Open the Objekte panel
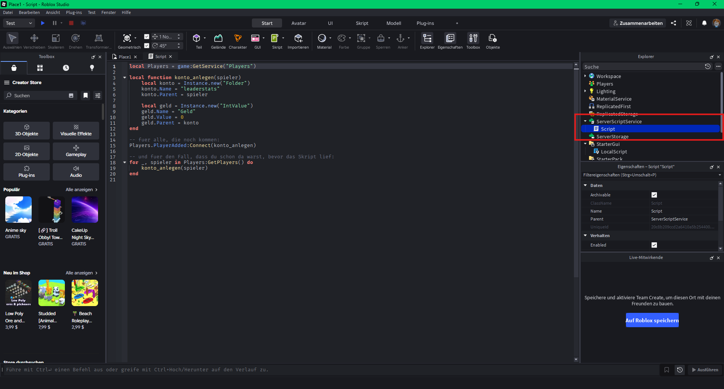The height and width of the screenshot is (389, 724). [493, 41]
